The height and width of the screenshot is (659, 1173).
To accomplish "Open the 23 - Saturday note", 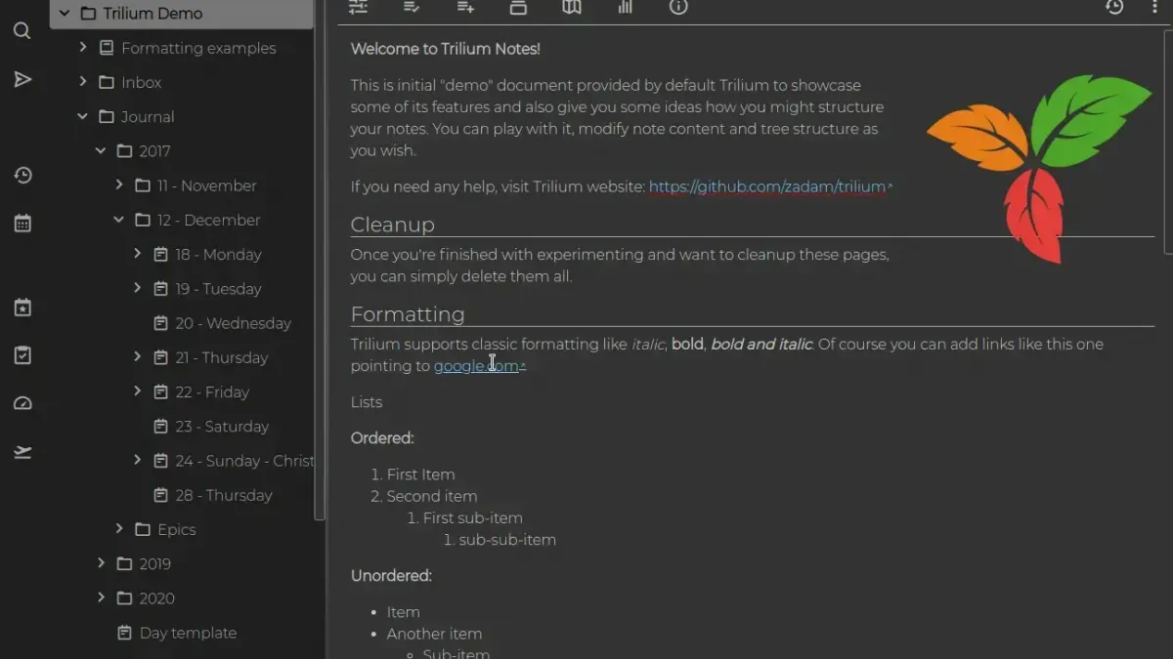I will click(x=222, y=427).
